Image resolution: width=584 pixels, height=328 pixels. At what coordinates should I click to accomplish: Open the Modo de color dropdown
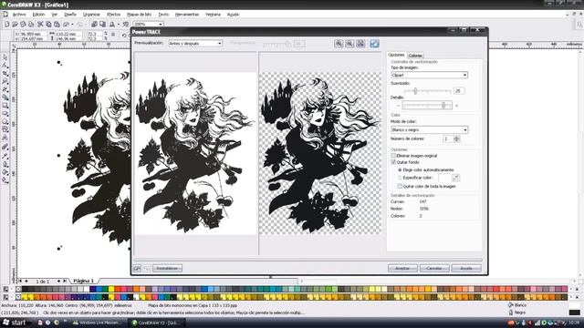click(430, 129)
